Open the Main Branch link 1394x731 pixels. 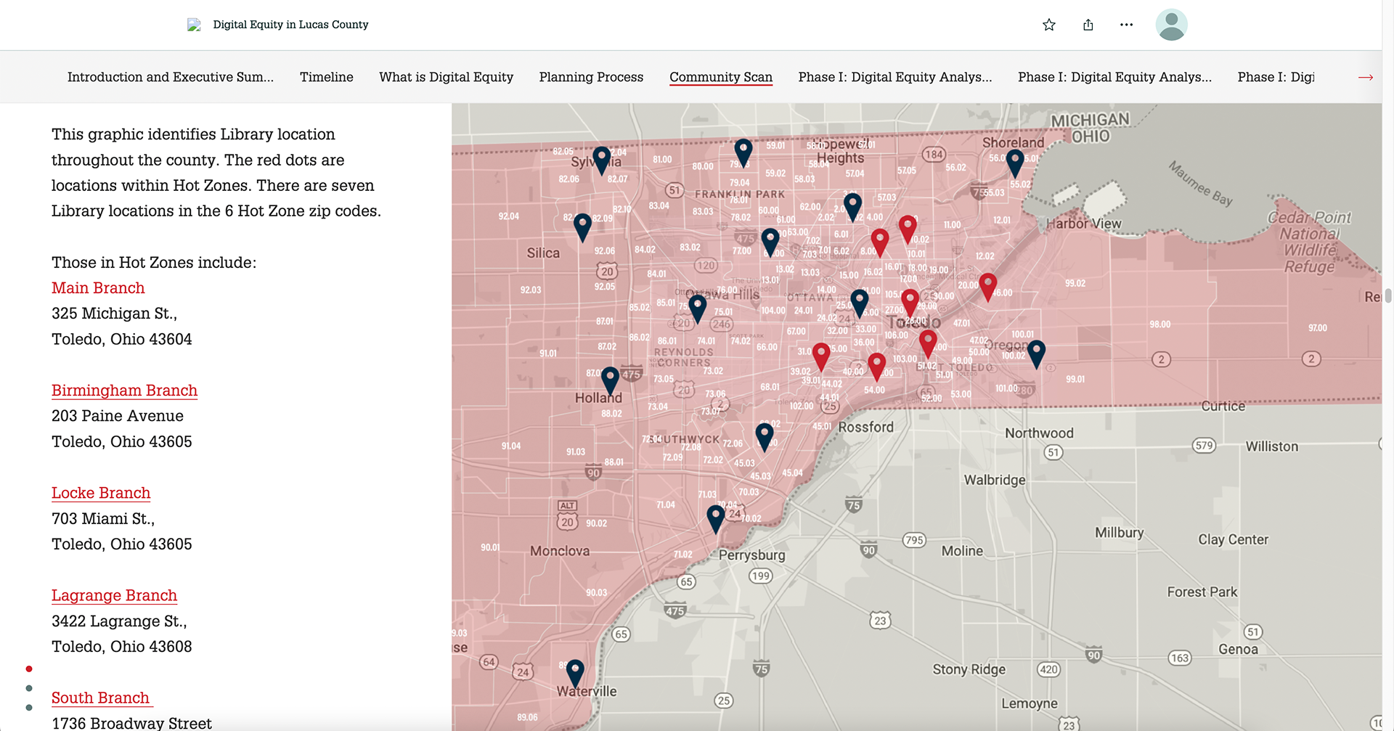tap(98, 288)
